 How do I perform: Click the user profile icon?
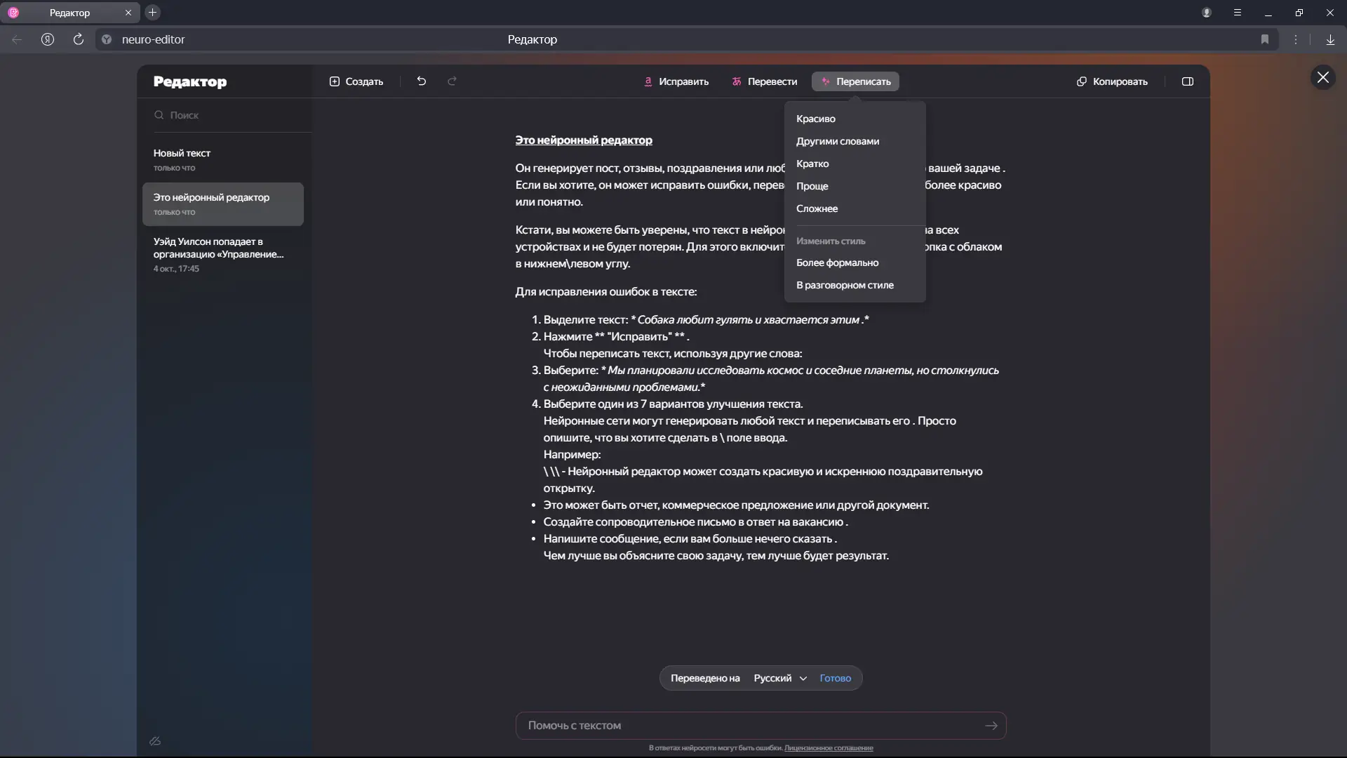click(x=1206, y=13)
